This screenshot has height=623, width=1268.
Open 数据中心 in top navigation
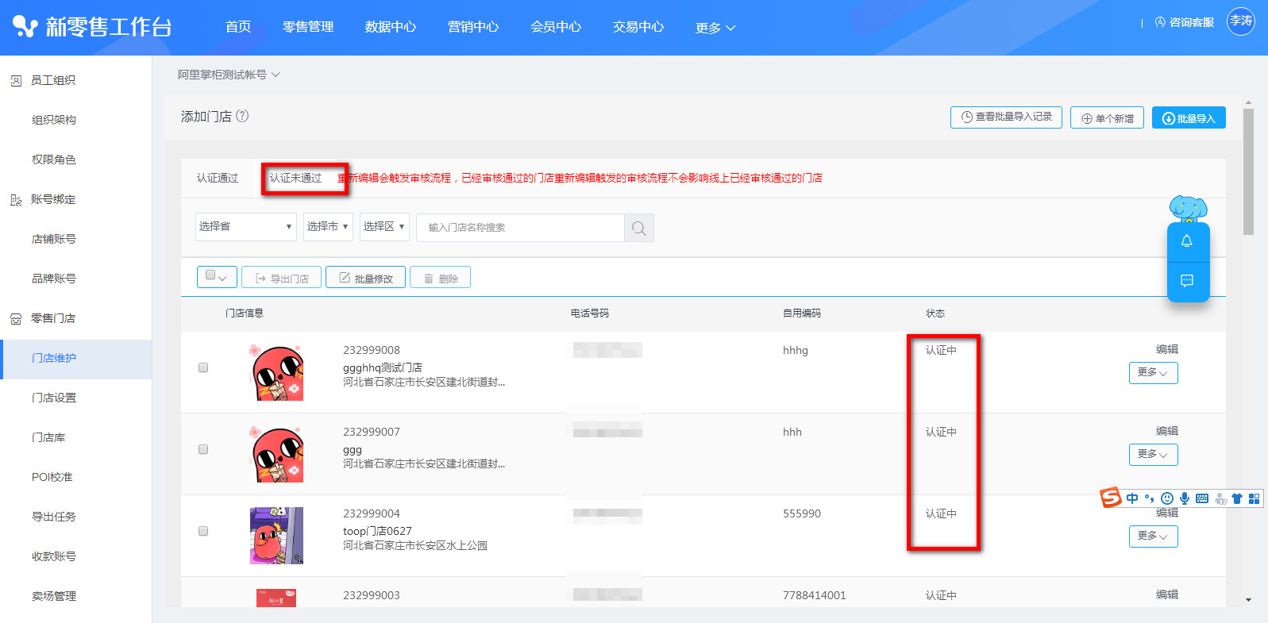(390, 27)
